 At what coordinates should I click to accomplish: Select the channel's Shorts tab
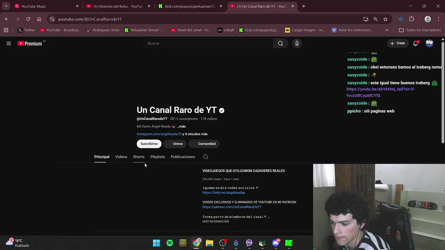tap(139, 157)
